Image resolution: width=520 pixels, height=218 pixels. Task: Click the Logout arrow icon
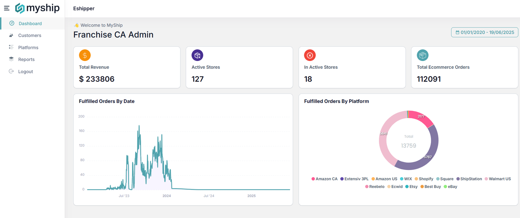pos(11,71)
